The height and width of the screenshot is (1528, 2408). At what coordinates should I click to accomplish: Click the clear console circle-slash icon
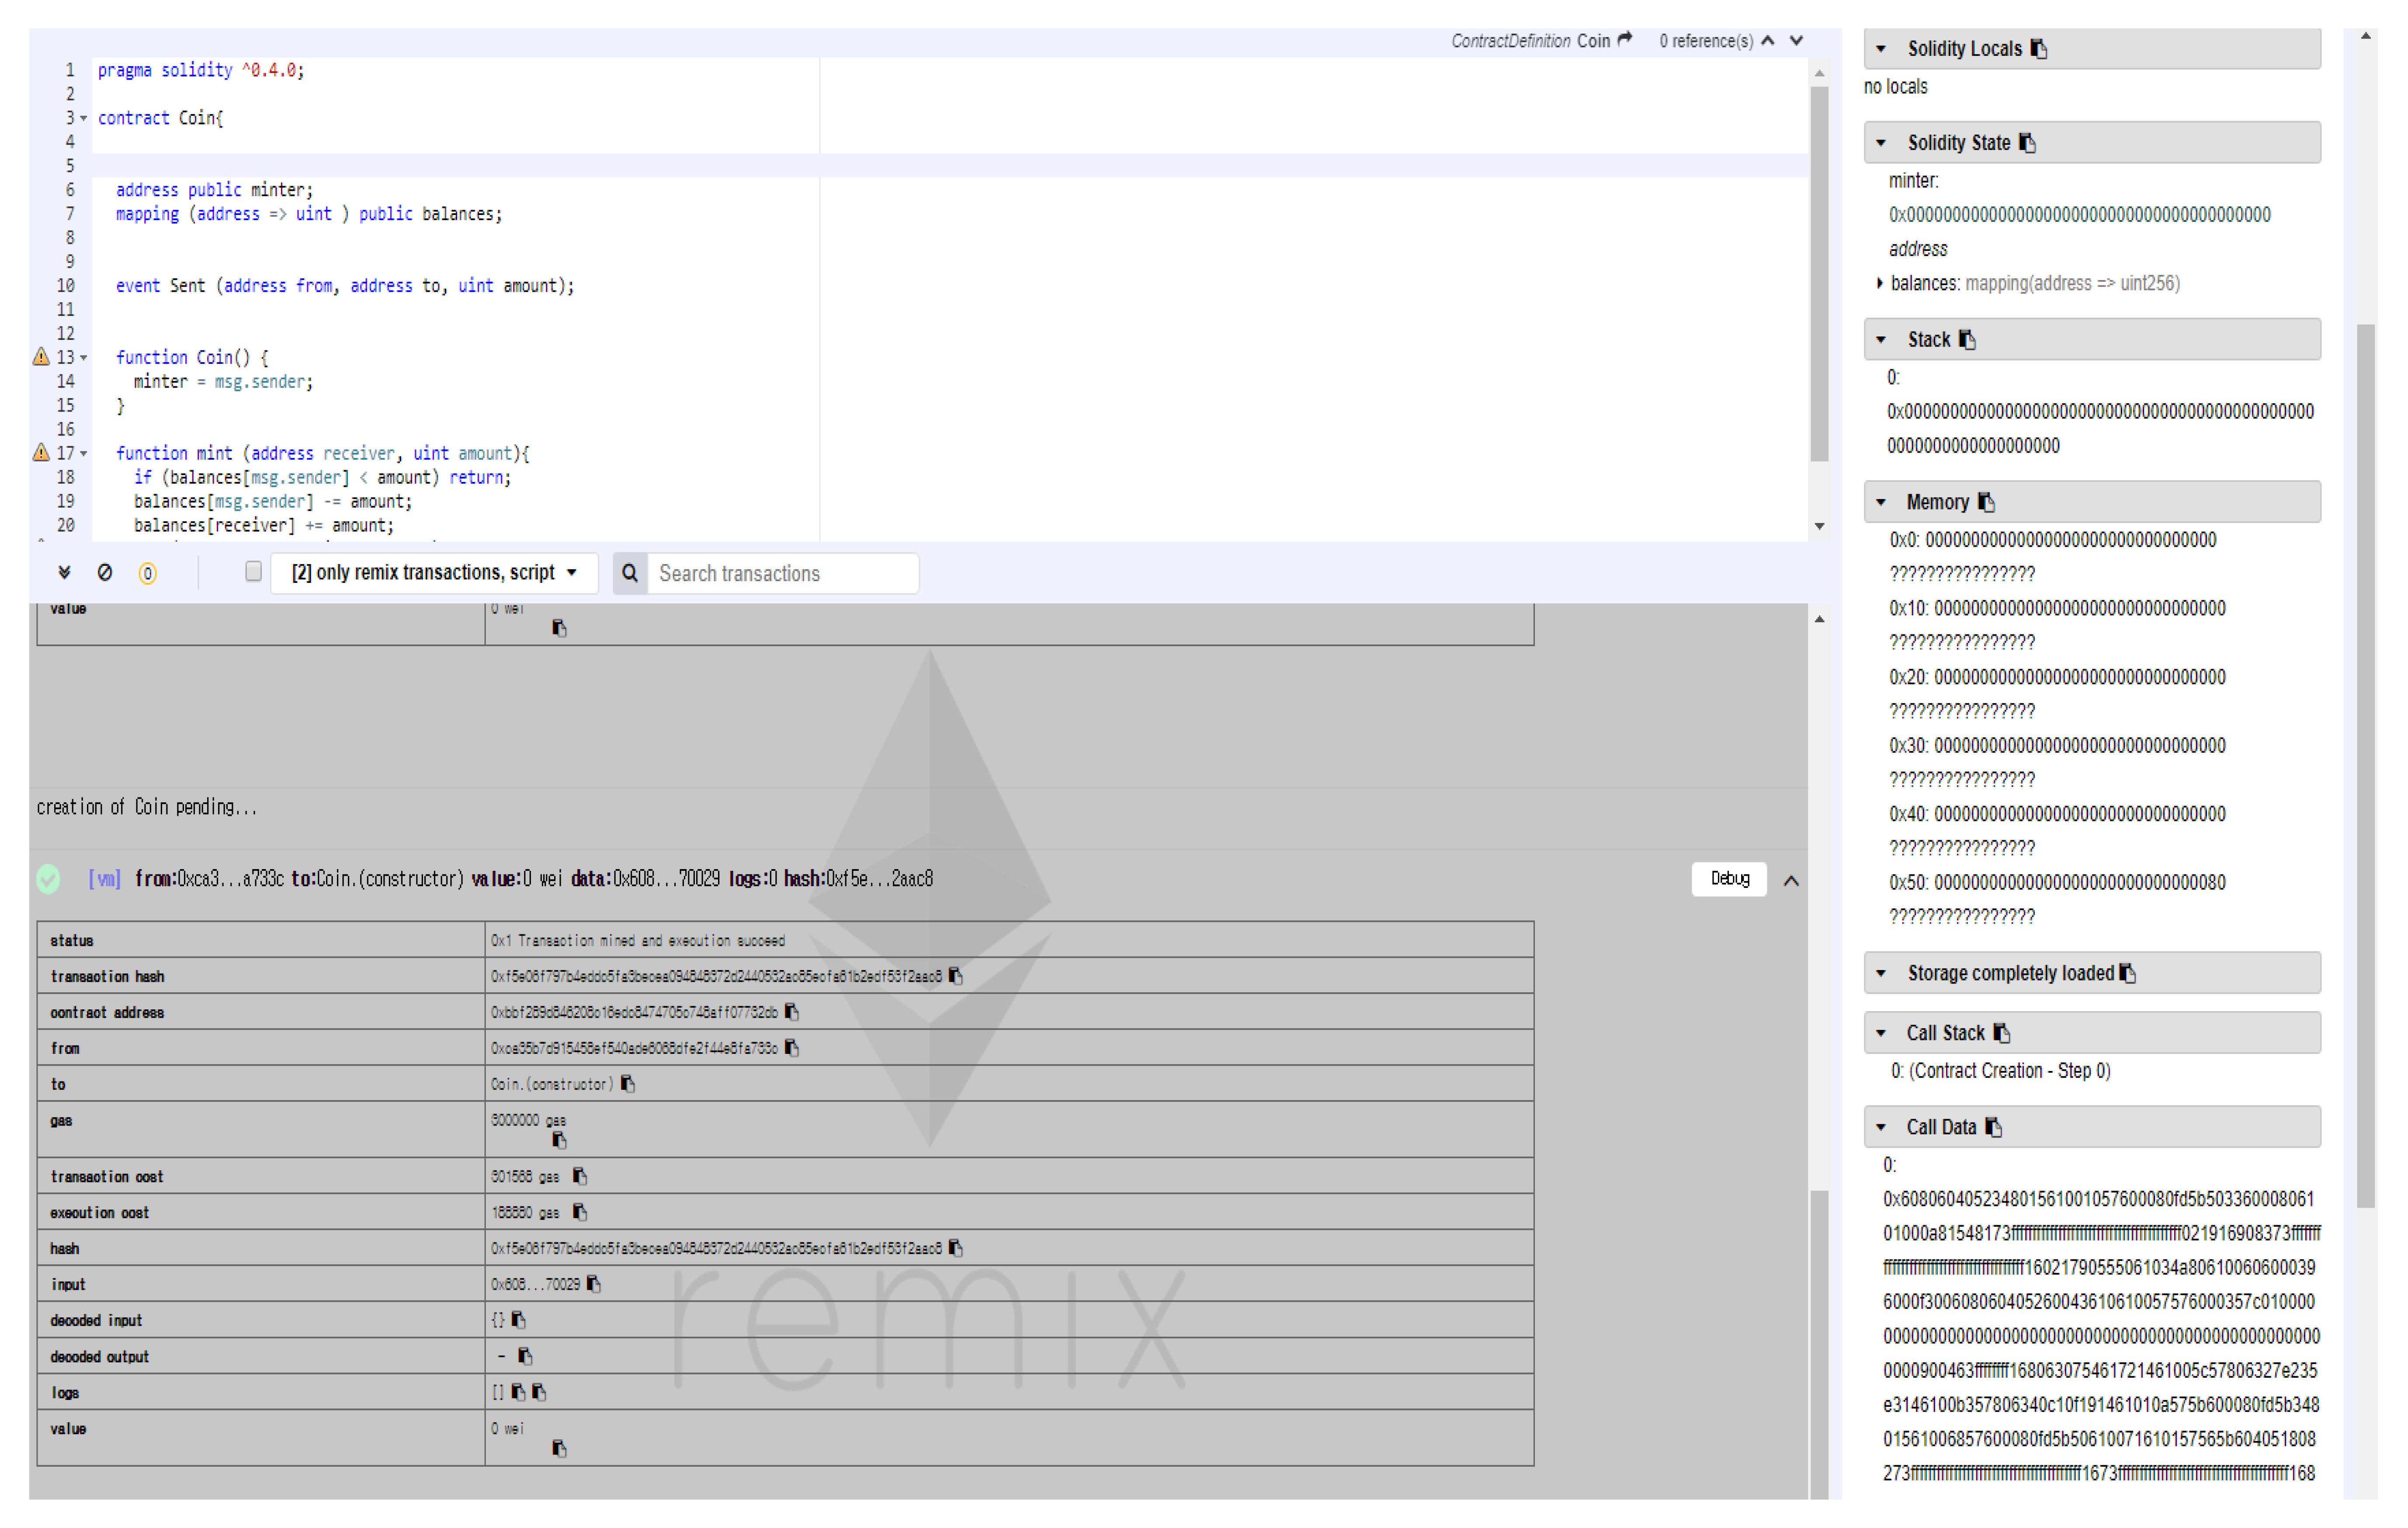[105, 573]
